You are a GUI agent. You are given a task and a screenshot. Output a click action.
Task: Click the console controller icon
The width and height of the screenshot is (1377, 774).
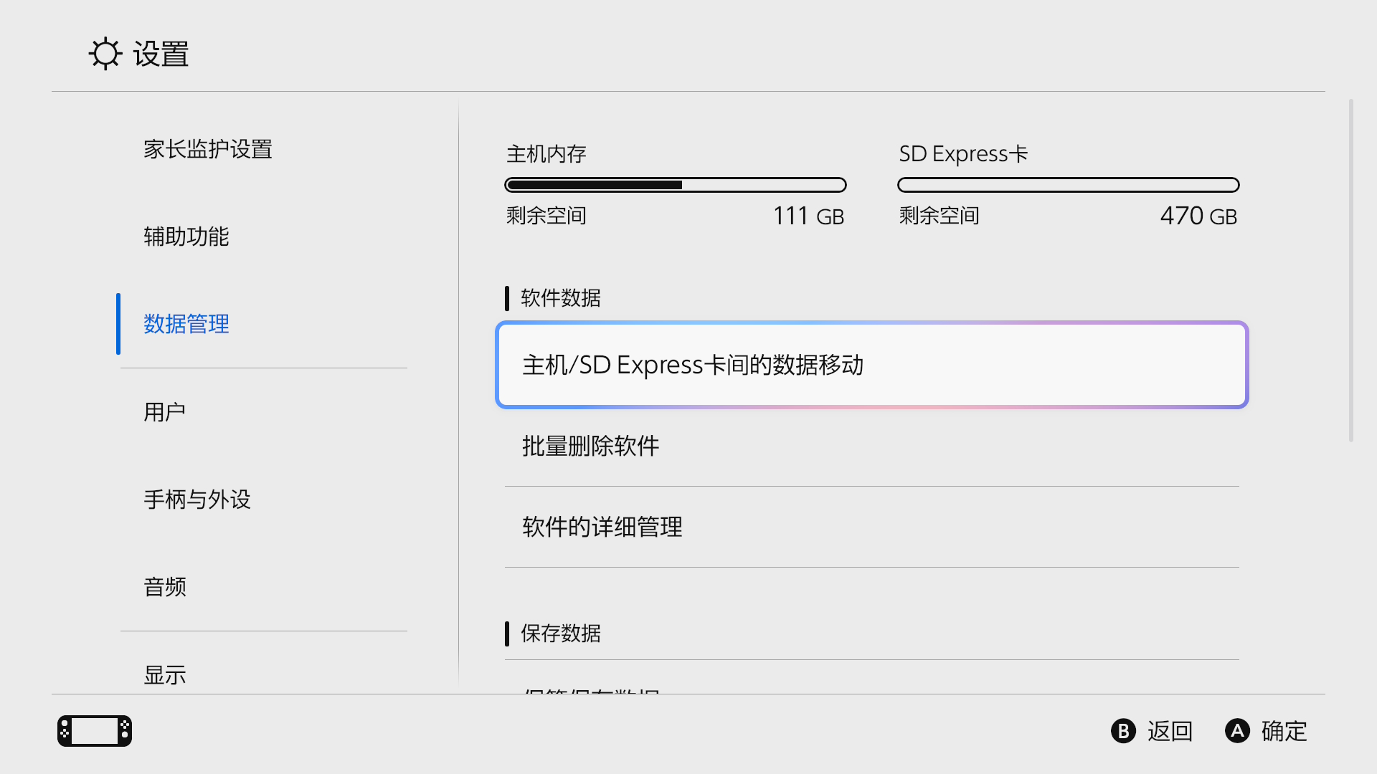pos(95,731)
